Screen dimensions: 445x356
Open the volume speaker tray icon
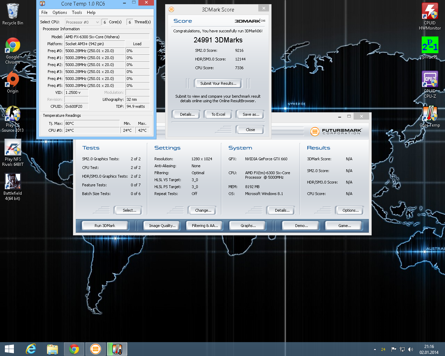click(x=411, y=349)
